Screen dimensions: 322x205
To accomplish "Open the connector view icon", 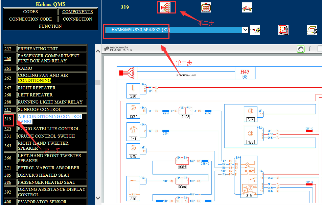I will pos(206,7).
